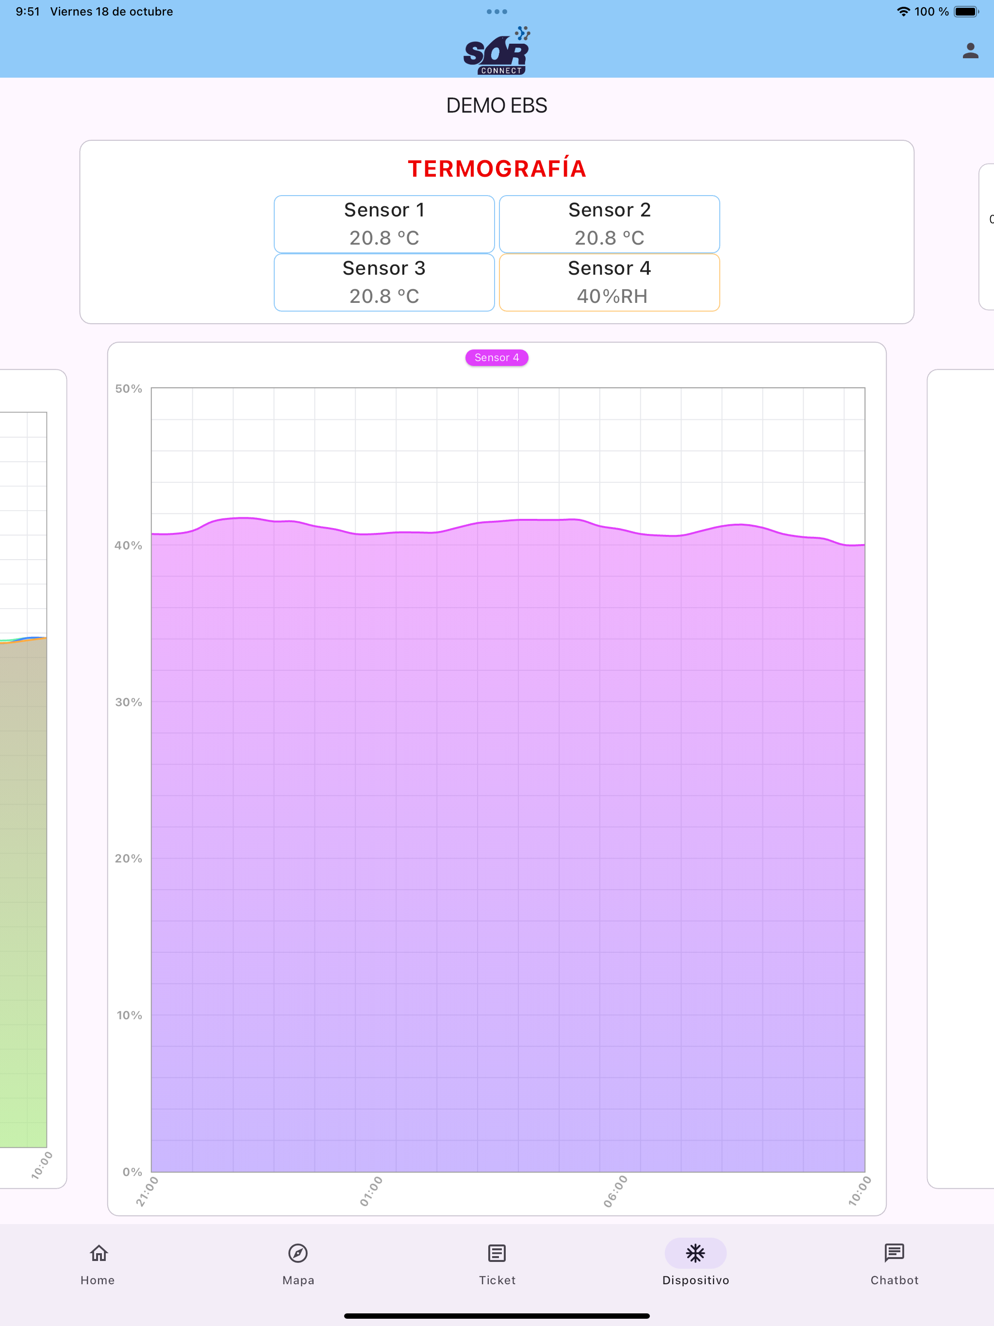
Task: Tap the battery status icon
Action: [x=966, y=11]
